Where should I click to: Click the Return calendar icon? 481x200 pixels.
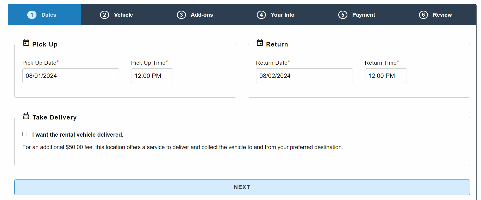[260, 43]
